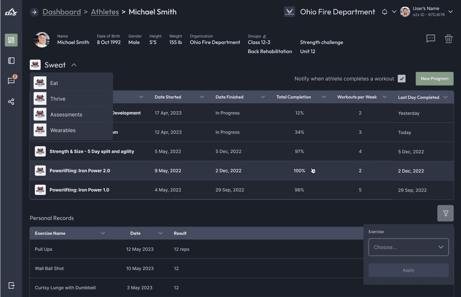Viewport: 461px width, 297px height.
Task: Click the 12% total completion cell
Action: point(299,113)
